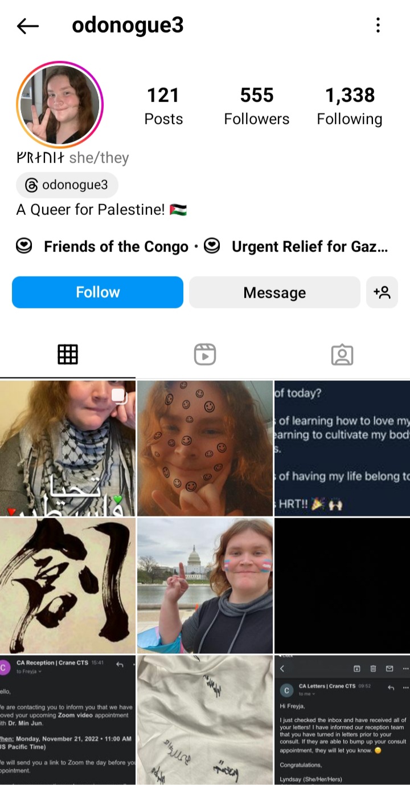This screenshot has width=410, height=785.
Task: Switch to the posts grid tab
Action: click(x=68, y=355)
